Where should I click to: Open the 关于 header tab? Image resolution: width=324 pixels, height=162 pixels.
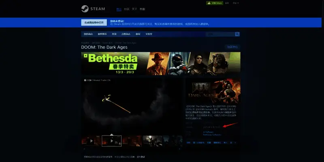click(134, 9)
